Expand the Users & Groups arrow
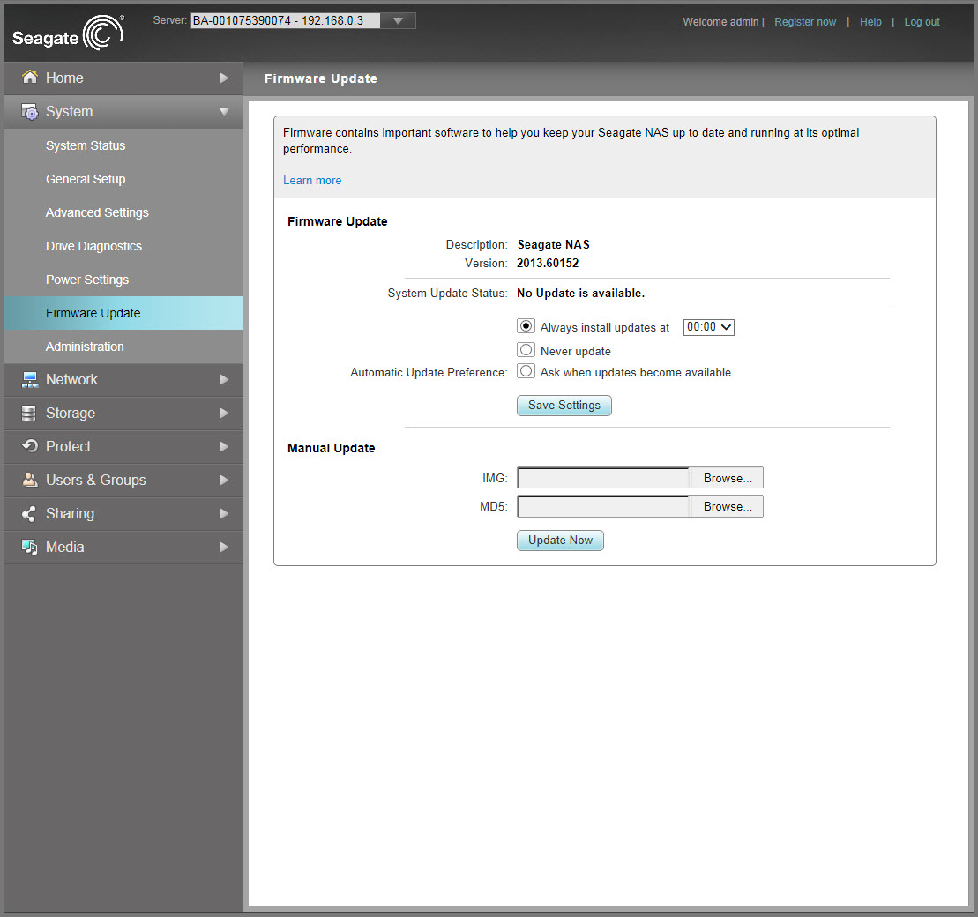 pyautogui.click(x=224, y=481)
